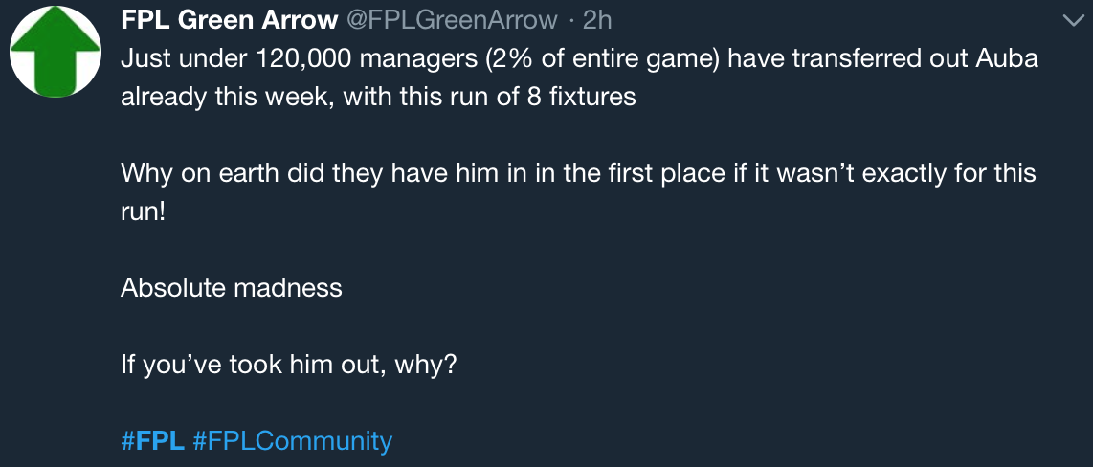Image resolution: width=1093 pixels, height=467 pixels.
Task: Visit the @FPLGreenArrow handle profile
Action: [x=452, y=21]
